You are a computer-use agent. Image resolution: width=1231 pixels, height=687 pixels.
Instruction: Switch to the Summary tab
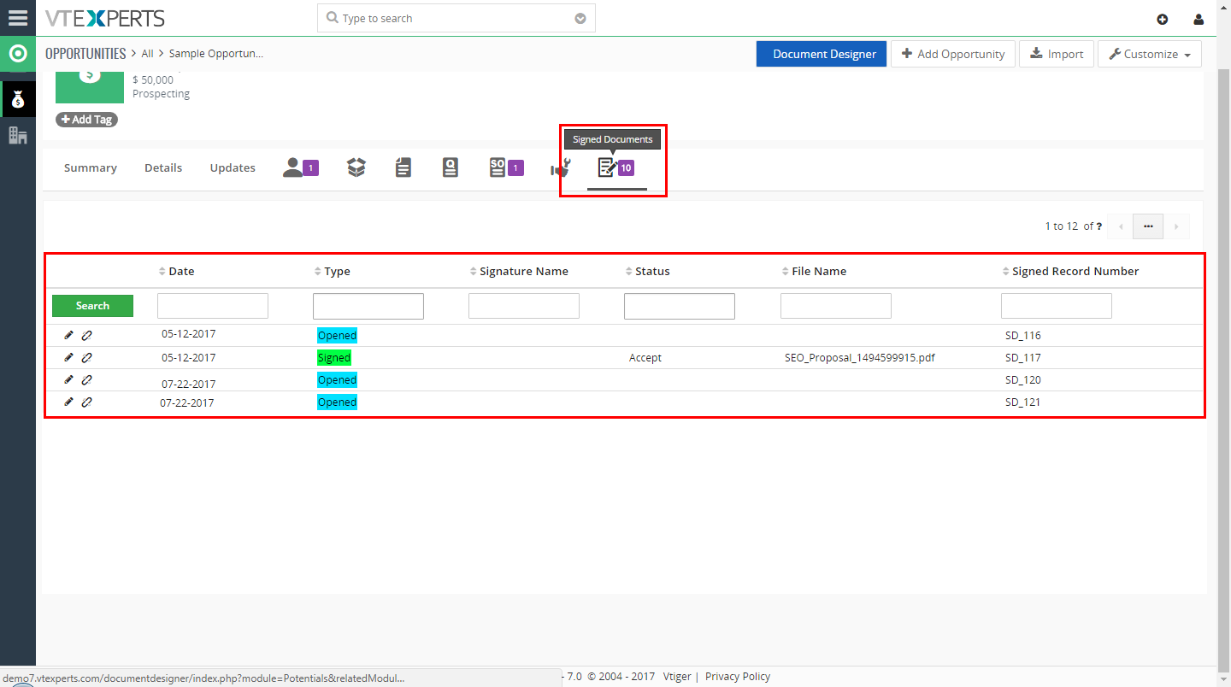pyautogui.click(x=90, y=167)
